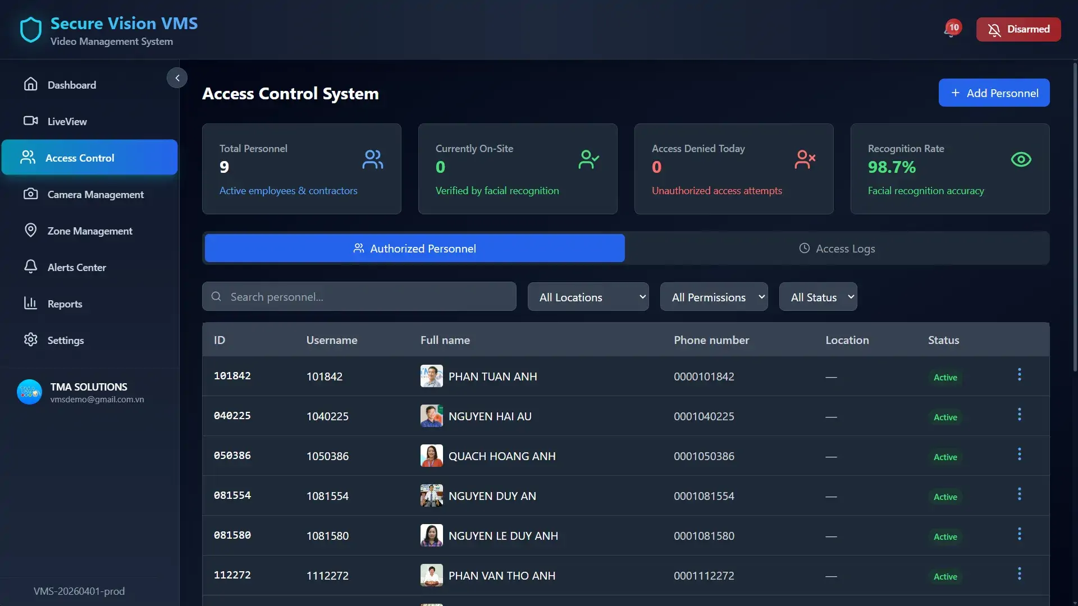The height and width of the screenshot is (606, 1078).
Task: Open actions menu for PHAN TUAN ANH
Action: pos(1020,375)
